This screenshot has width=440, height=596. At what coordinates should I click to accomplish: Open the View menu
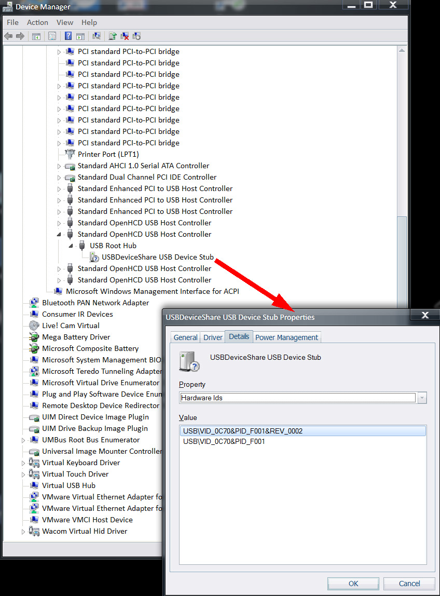point(64,22)
